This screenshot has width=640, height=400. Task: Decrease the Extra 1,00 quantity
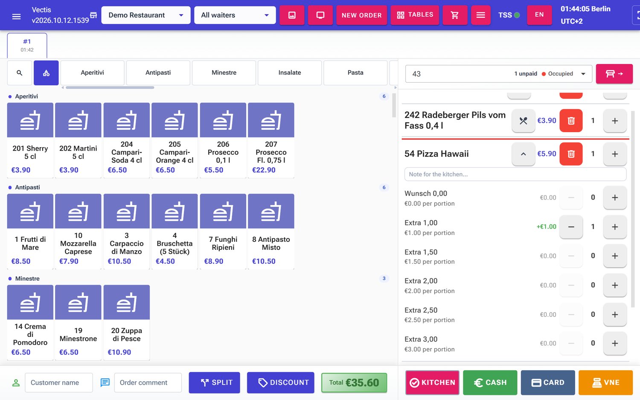point(571,227)
